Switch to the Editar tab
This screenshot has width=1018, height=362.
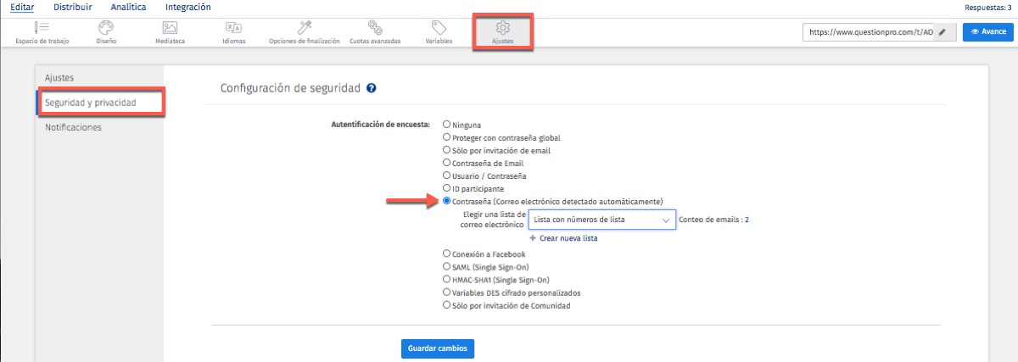(x=22, y=7)
